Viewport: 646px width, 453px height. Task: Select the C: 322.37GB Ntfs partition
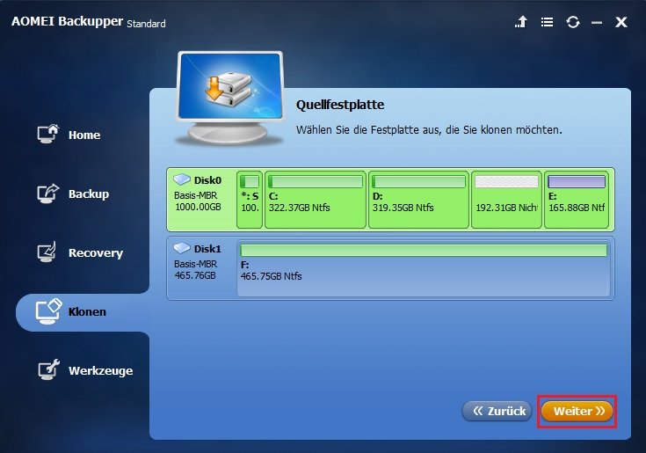(x=316, y=200)
